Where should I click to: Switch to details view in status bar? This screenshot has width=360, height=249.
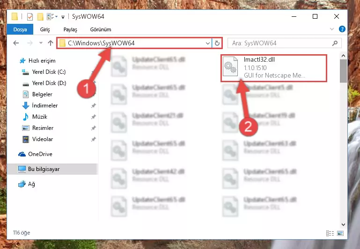tap(330, 234)
